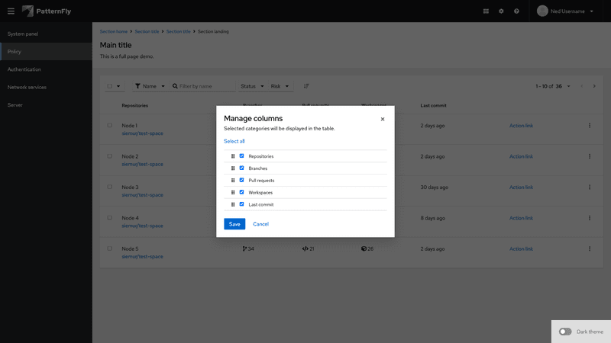This screenshot has width=611, height=343.
Task: Expand the Risk filter dropdown
Action: tap(280, 86)
